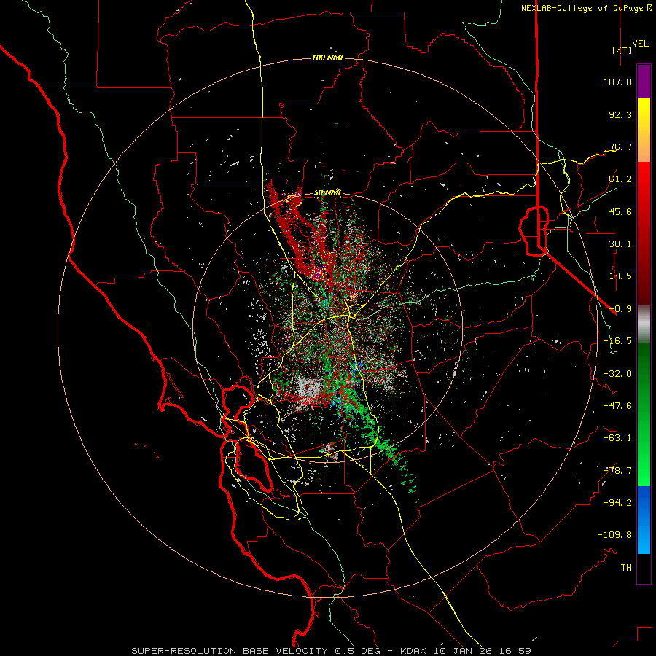Select the 92.3 velocity legend value

(620, 114)
